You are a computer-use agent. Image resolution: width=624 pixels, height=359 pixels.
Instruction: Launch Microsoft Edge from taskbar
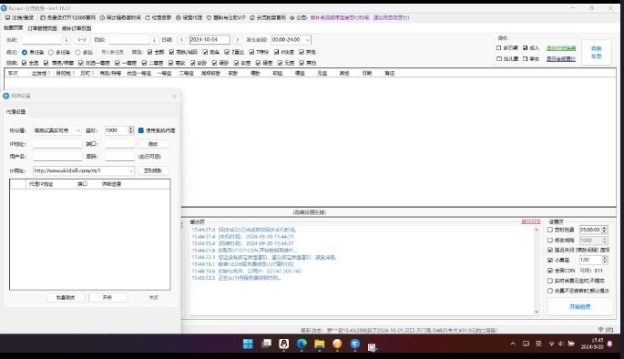pos(302,344)
